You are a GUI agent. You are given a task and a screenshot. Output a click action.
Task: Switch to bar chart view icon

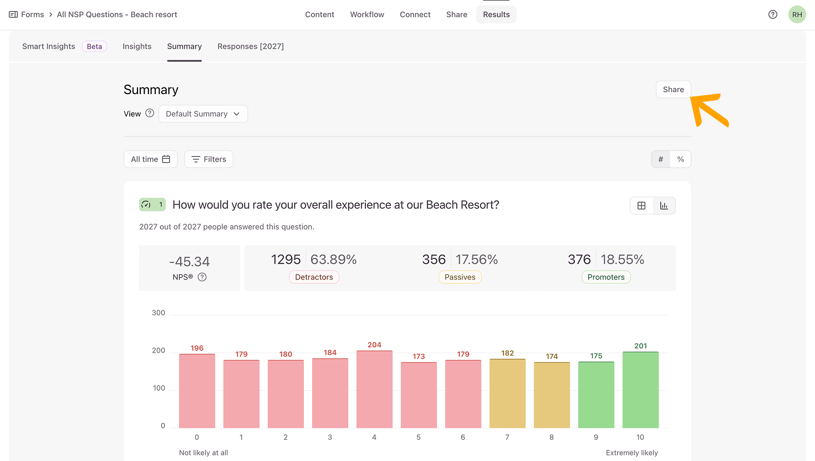pos(664,206)
